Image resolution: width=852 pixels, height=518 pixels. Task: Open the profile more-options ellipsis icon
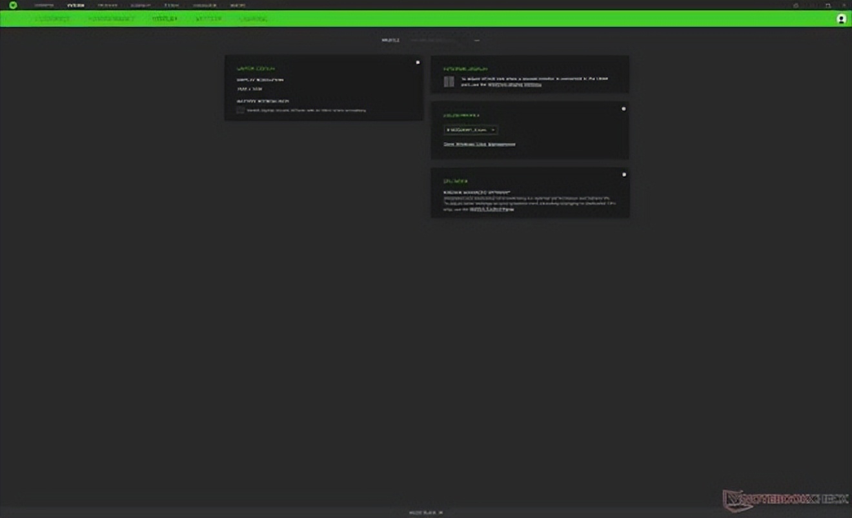pos(477,40)
